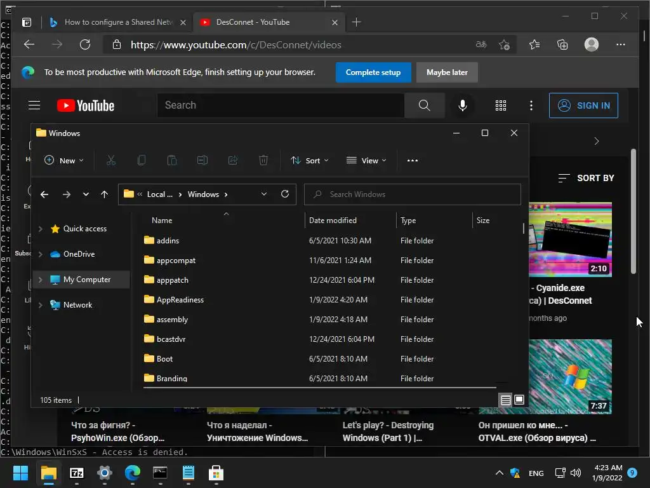
Task: Open the View dropdown in Explorer
Action: (366, 161)
